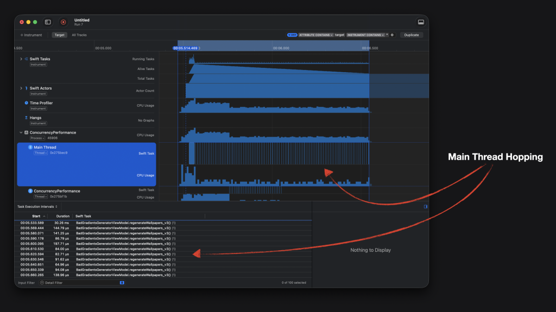This screenshot has height=312, width=556.
Task: Open the ATTRIBUTE CONTAINS filter dropdown
Action: click(316, 35)
